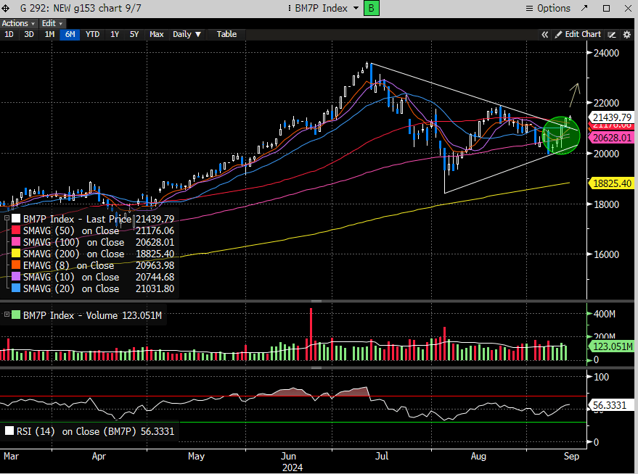Click the EMAVG (8) on Close legend text
The image size is (638, 474).
tap(68, 266)
